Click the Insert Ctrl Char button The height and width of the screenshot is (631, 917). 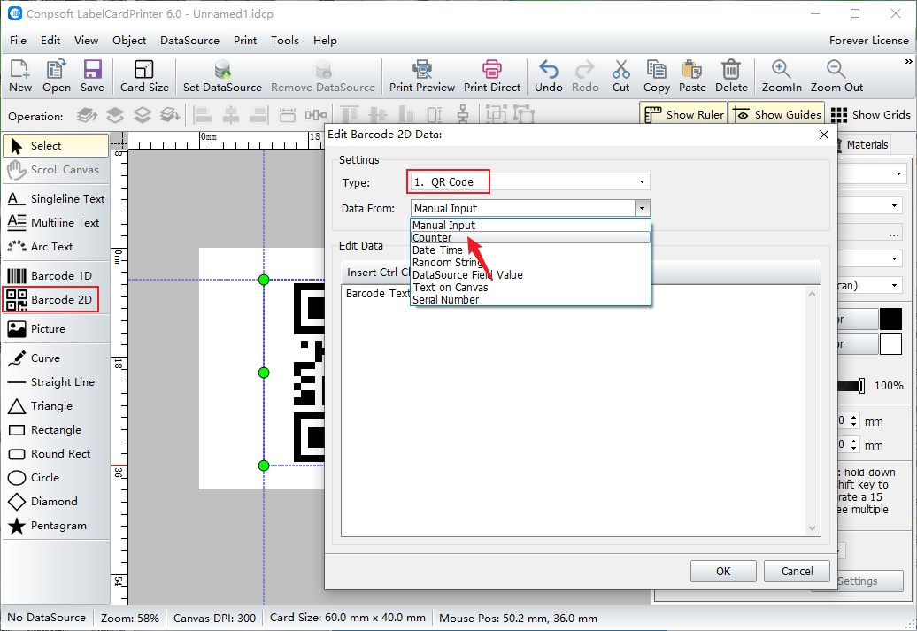pyautogui.click(x=378, y=273)
